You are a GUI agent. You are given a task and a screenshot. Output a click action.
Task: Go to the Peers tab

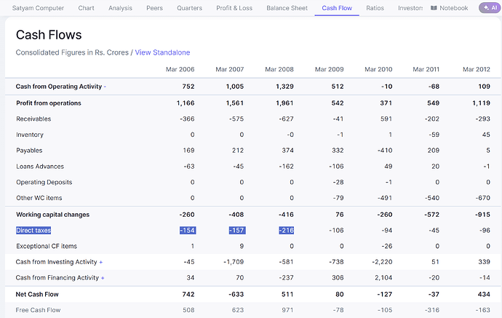(x=155, y=8)
